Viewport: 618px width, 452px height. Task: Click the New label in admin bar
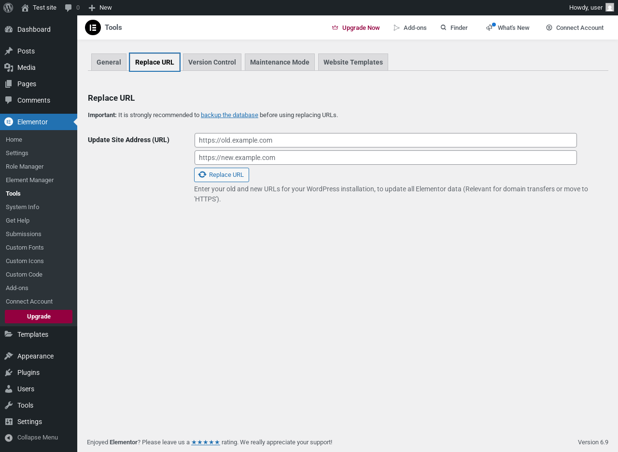click(106, 8)
